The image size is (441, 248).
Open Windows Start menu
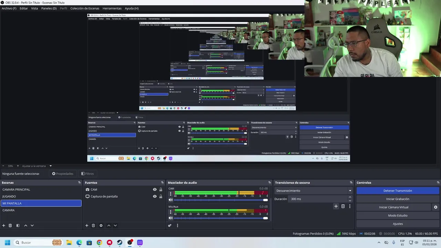pos(7,242)
